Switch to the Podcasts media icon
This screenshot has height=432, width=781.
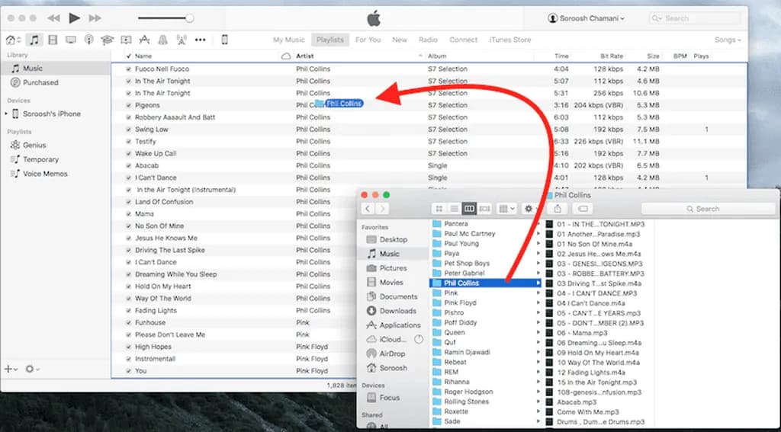click(x=88, y=40)
